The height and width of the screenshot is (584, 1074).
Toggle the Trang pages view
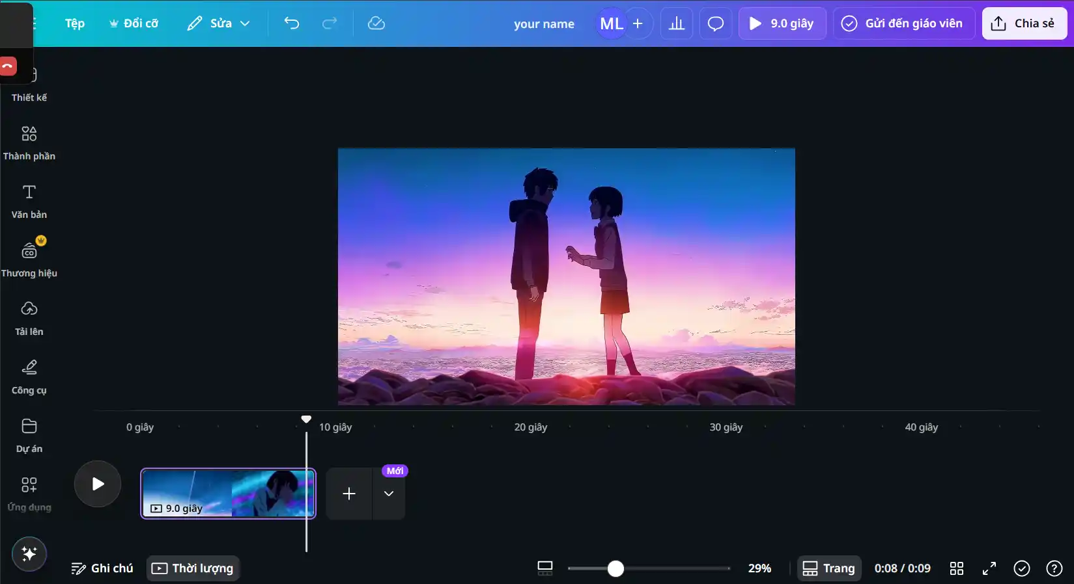829,568
